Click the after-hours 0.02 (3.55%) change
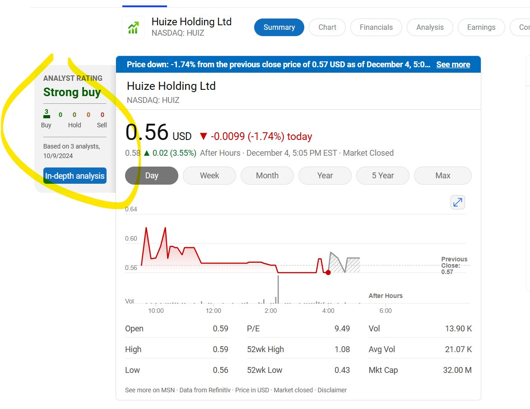This screenshot has width=530, height=409. [170, 153]
